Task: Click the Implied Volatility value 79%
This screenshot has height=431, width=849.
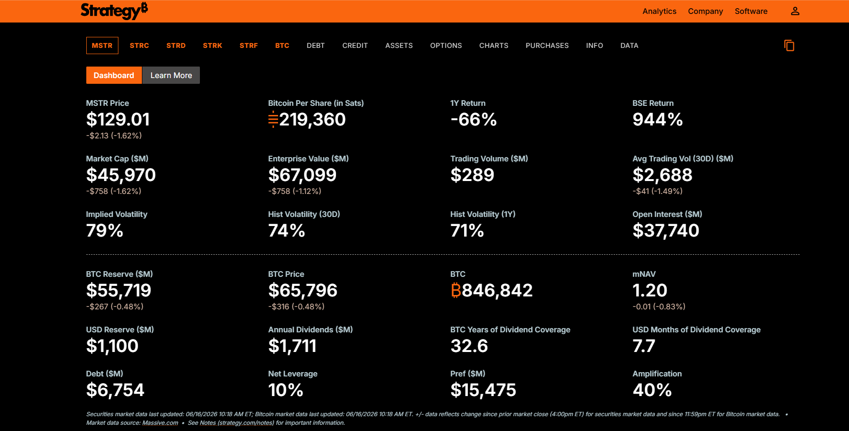Action: point(105,230)
